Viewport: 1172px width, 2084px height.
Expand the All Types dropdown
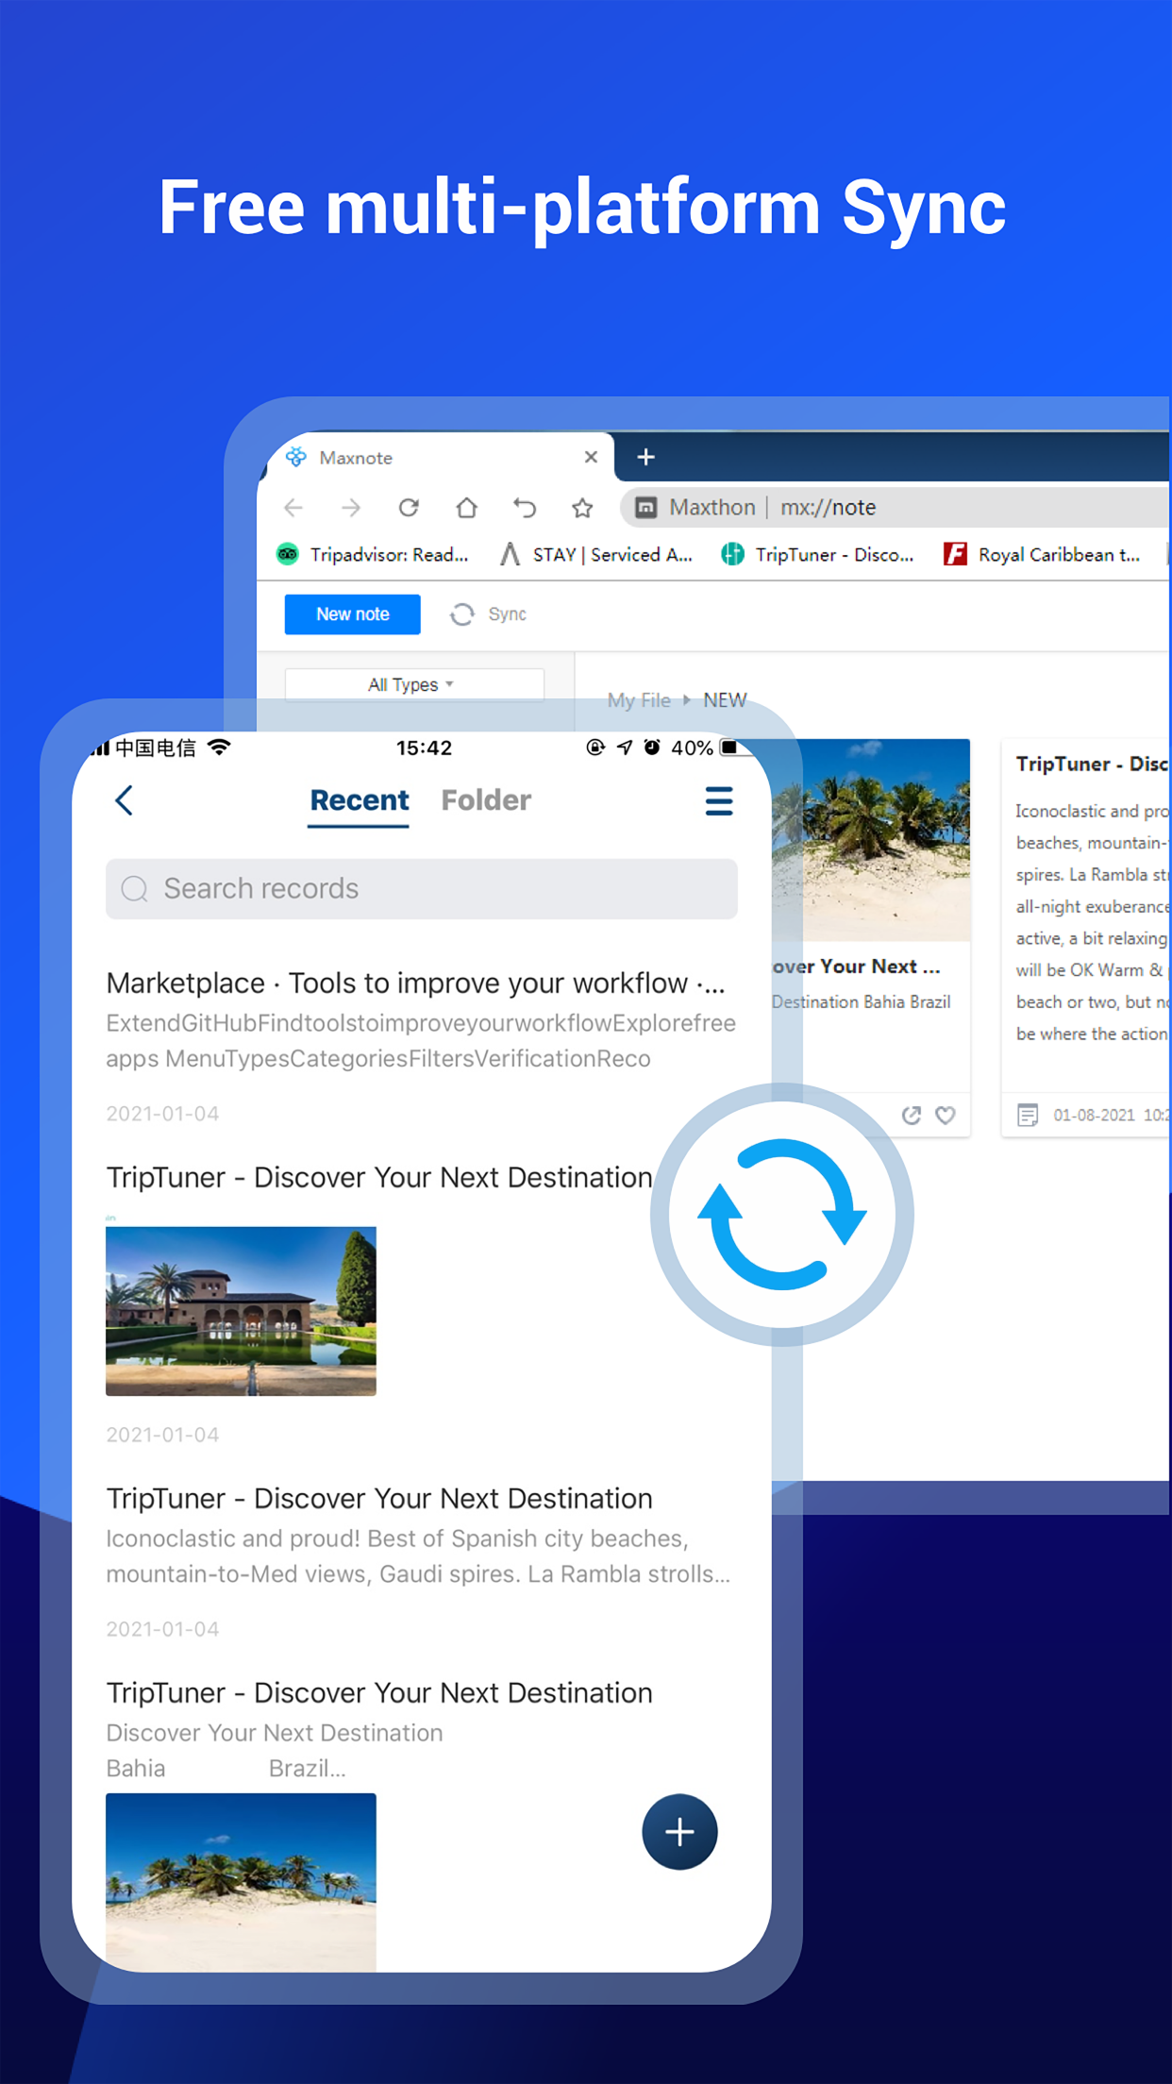coord(413,684)
